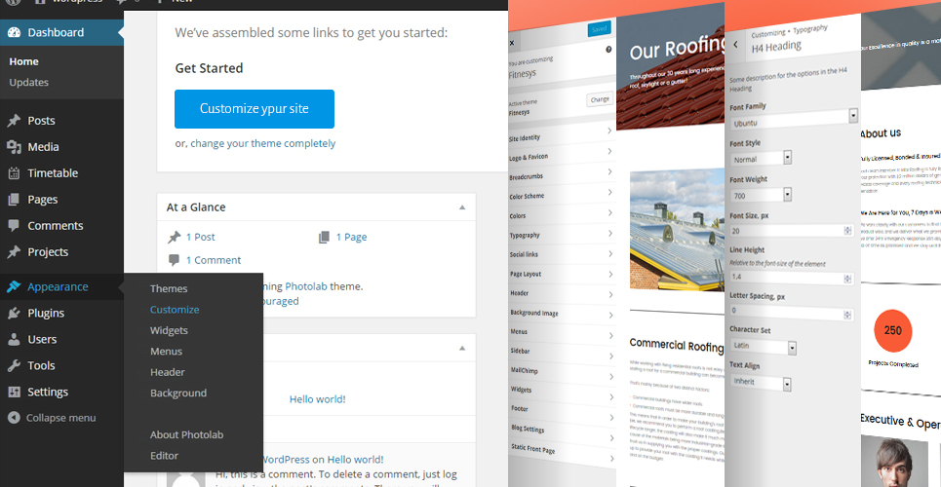Viewport: 941px width, 487px height.
Task: Click the Collapse menu arrow icon
Action: click(14, 418)
